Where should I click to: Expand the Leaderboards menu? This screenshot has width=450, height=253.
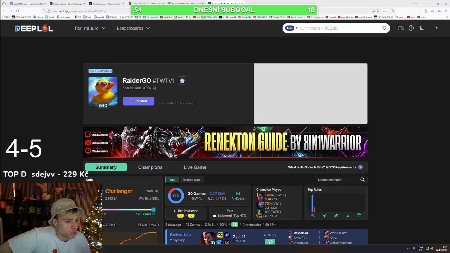pos(134,28)
